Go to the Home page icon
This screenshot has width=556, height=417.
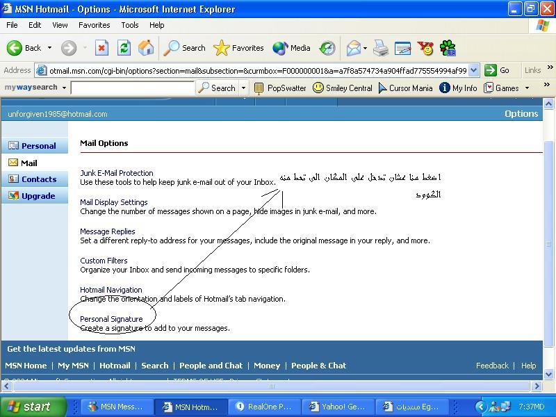pyautogui.click(x=146, y=48)
